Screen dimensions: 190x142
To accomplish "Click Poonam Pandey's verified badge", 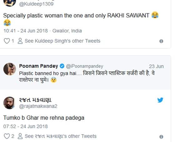I will (x=62, y=66).
